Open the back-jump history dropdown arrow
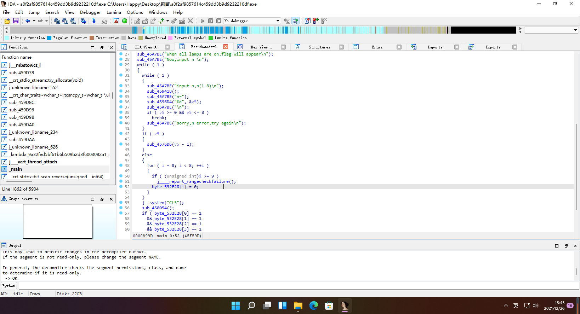Screen dimensions: 580x314 pos(34,21)
